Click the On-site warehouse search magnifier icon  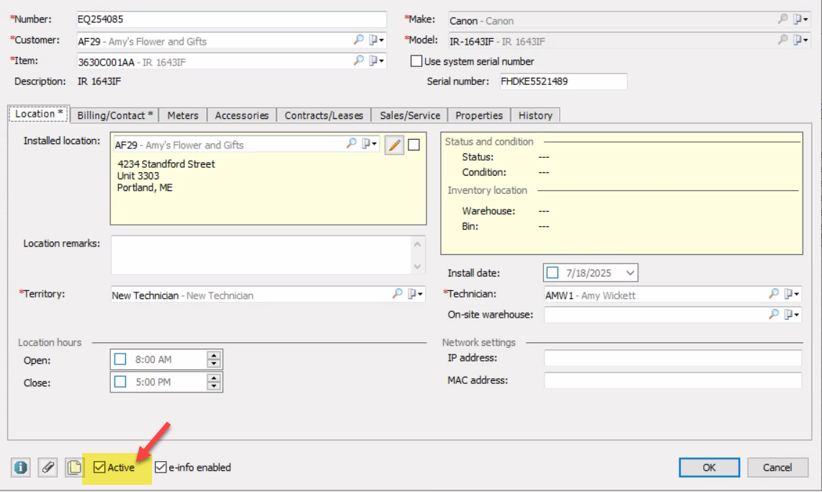click(774, 314)
